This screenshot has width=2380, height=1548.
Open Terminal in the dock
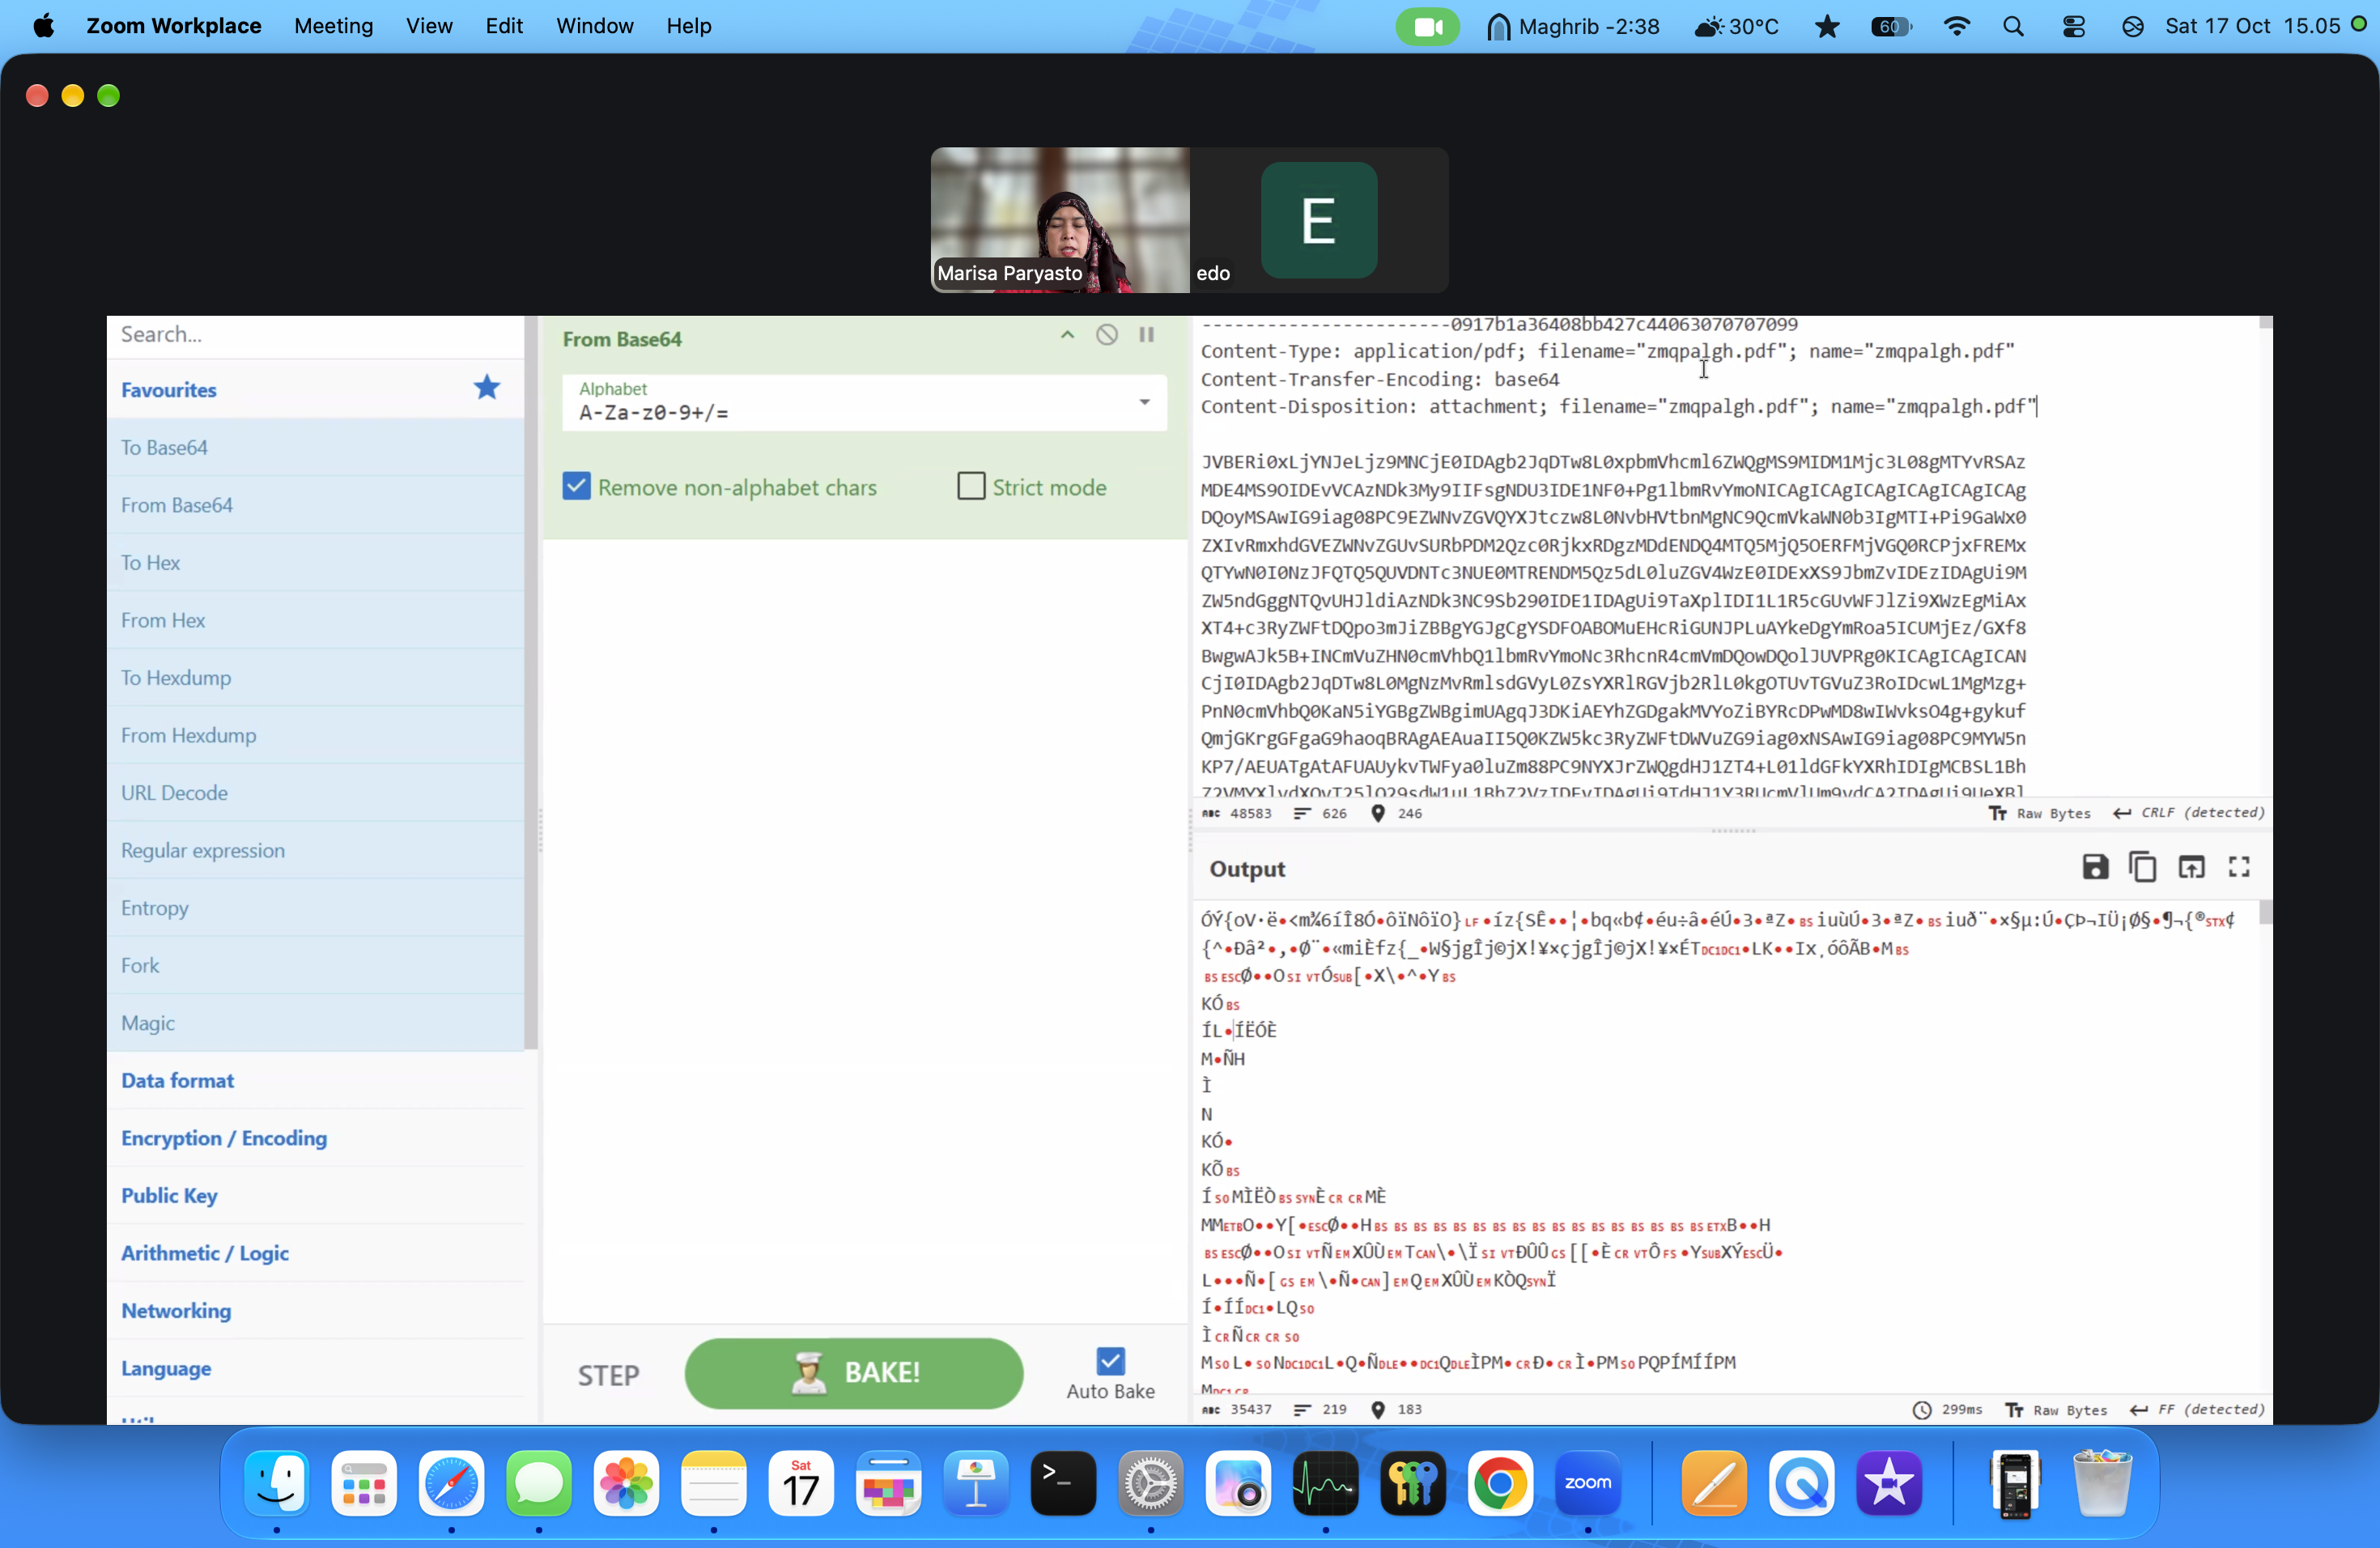(x=1063, y=1483)
